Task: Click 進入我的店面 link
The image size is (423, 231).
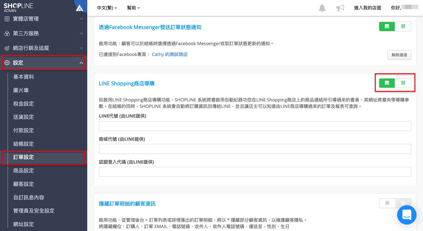Action: coord(368,8)
